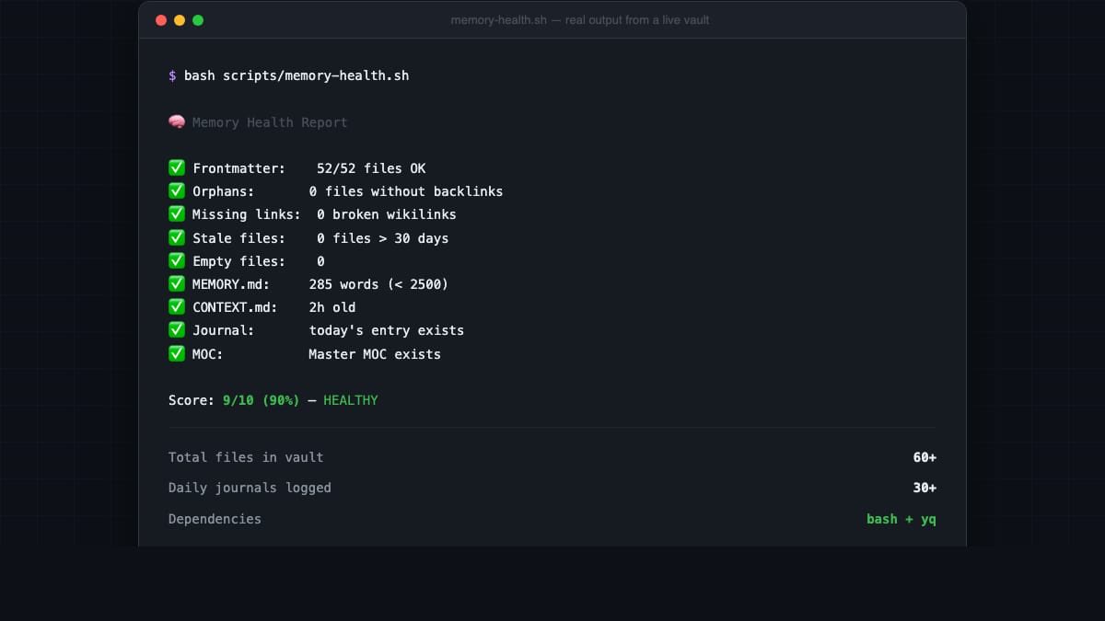Click the MEMORY.md: label

coord(231,284)
